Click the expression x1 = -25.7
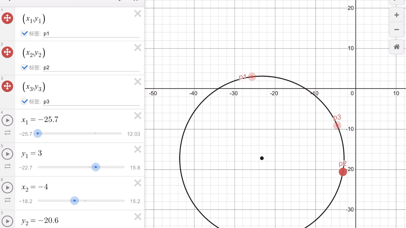This screenshot has height=228, width=406. 40,120
